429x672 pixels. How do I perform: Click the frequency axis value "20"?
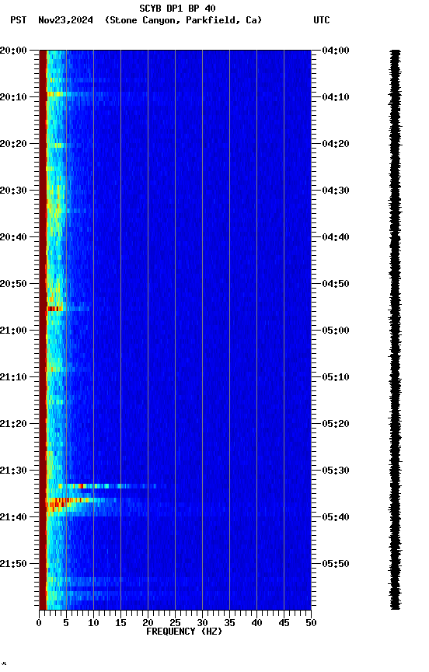click(148, 623)
